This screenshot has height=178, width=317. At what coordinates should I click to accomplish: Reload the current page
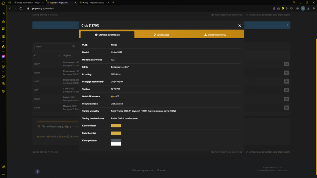[21, 9]
